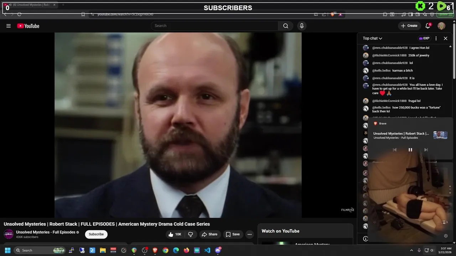Click the media popup video thumbnail
The width and height of the screenshot is (456, 256).
click(x=440, y=135)
